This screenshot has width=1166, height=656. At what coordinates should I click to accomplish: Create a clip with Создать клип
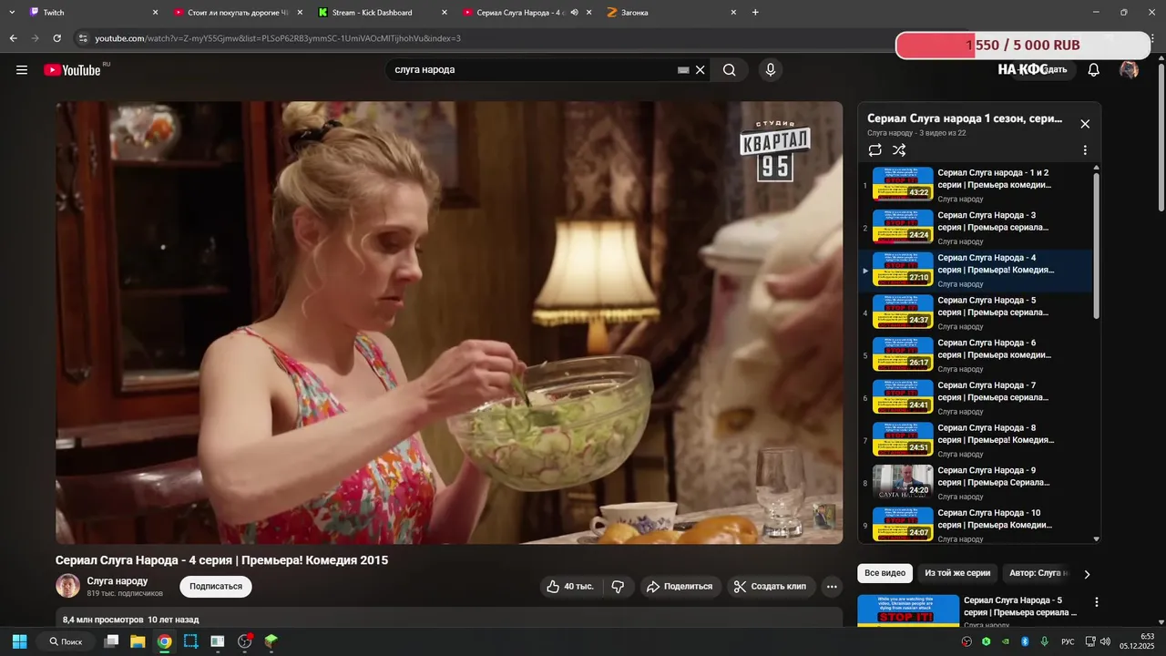click(x=771, y=587)
